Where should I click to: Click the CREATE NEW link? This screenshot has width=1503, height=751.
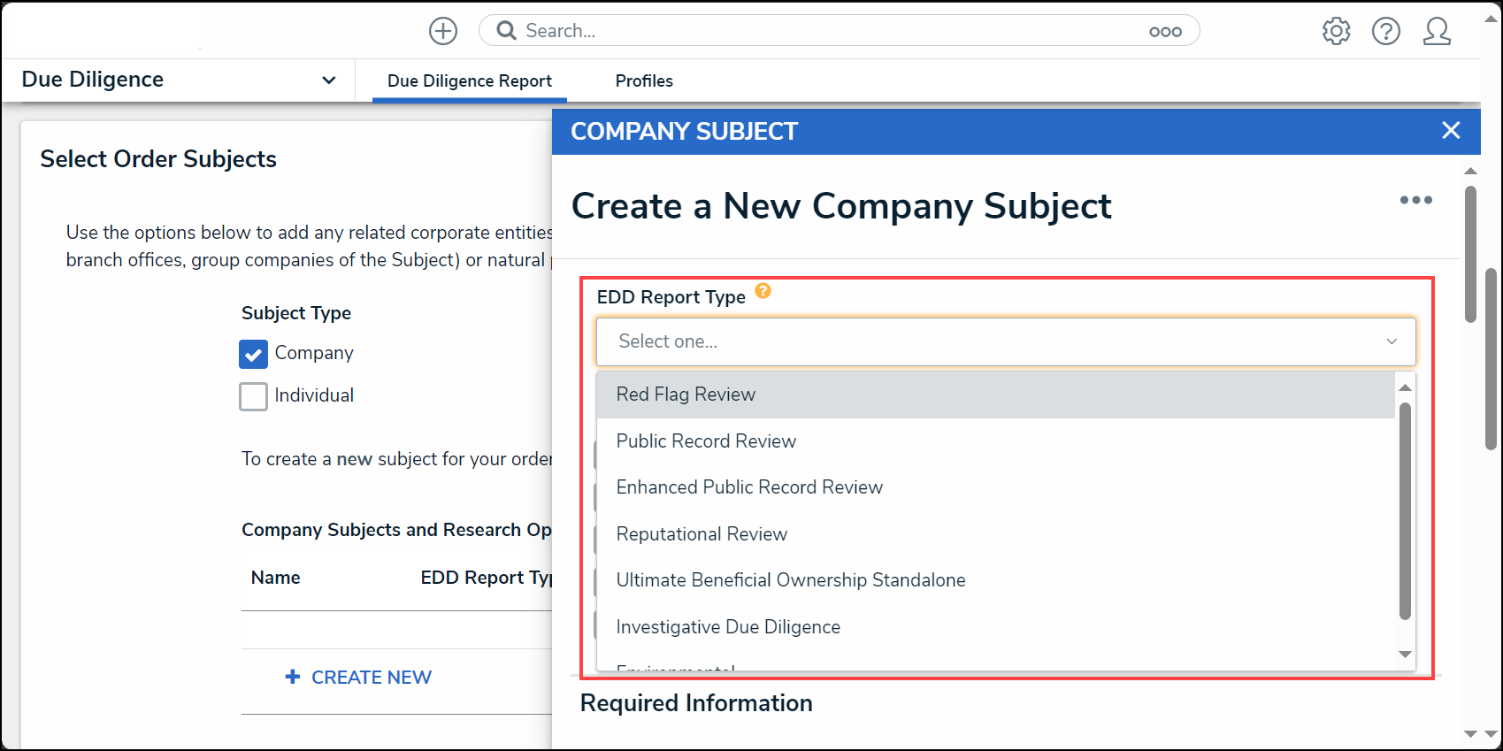(x=358, y=678)
